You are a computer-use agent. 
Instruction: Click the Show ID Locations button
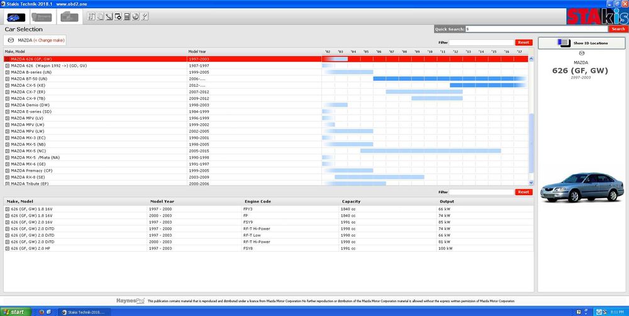582,43
